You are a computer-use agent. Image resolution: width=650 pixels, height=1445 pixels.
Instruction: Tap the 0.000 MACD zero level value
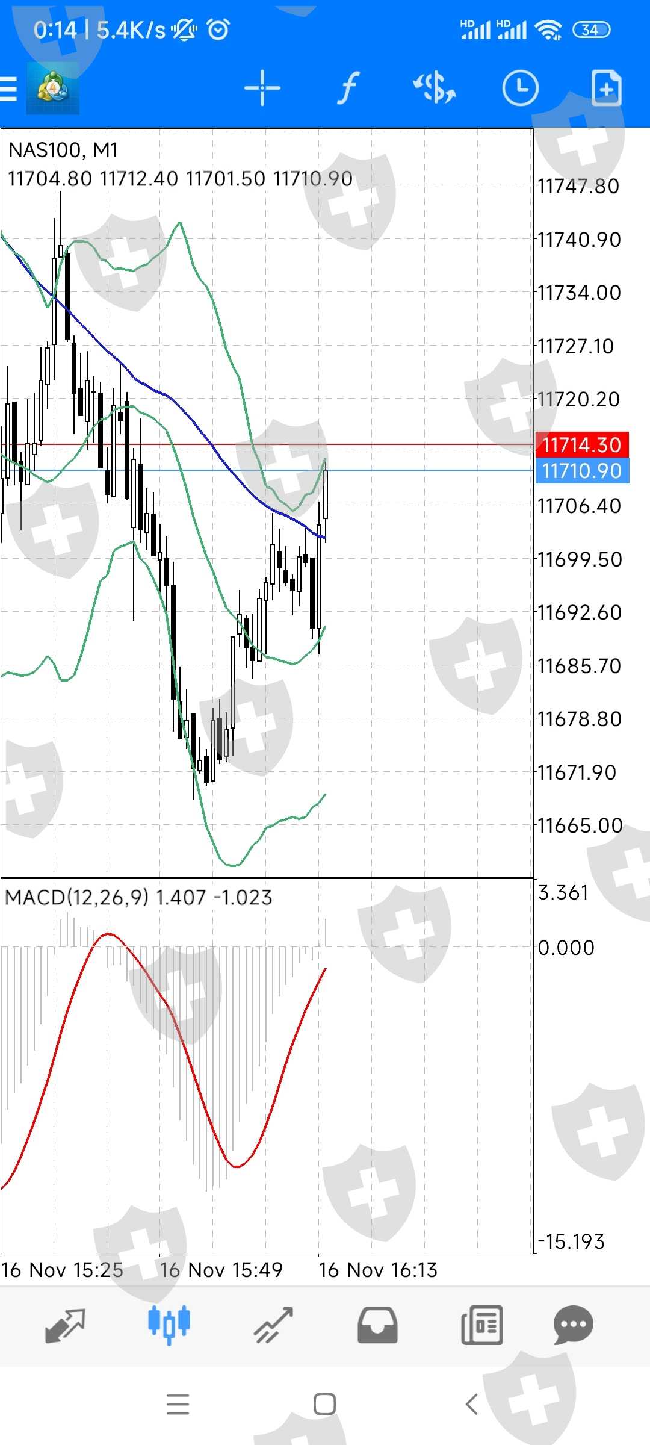[566, 948]
